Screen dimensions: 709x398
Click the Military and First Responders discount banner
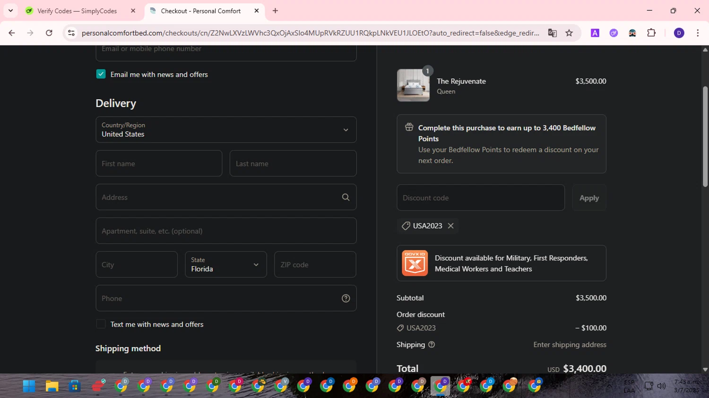(x=501, y=263)
